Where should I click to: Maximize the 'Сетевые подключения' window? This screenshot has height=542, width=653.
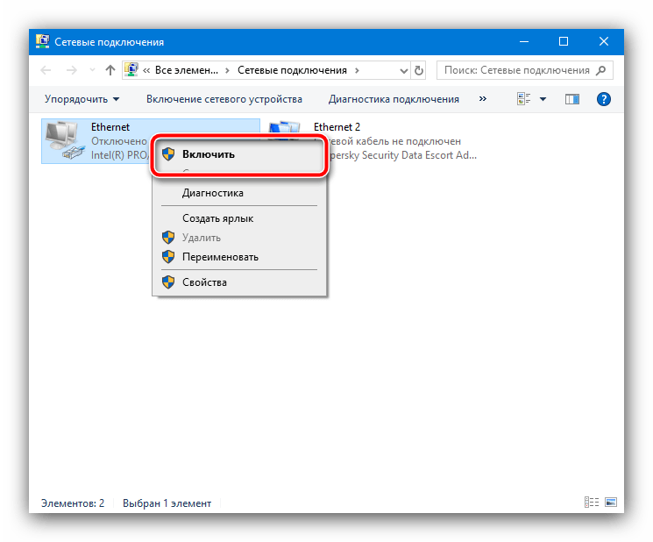564,42
